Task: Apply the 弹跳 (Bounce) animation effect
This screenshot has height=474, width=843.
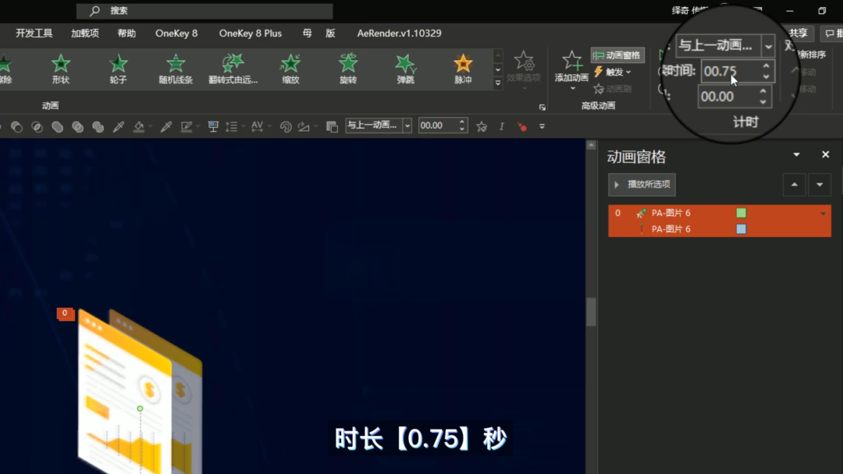Action: pos(405,69)
